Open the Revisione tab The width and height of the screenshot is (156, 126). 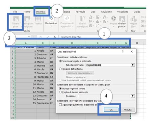[106, 12]
